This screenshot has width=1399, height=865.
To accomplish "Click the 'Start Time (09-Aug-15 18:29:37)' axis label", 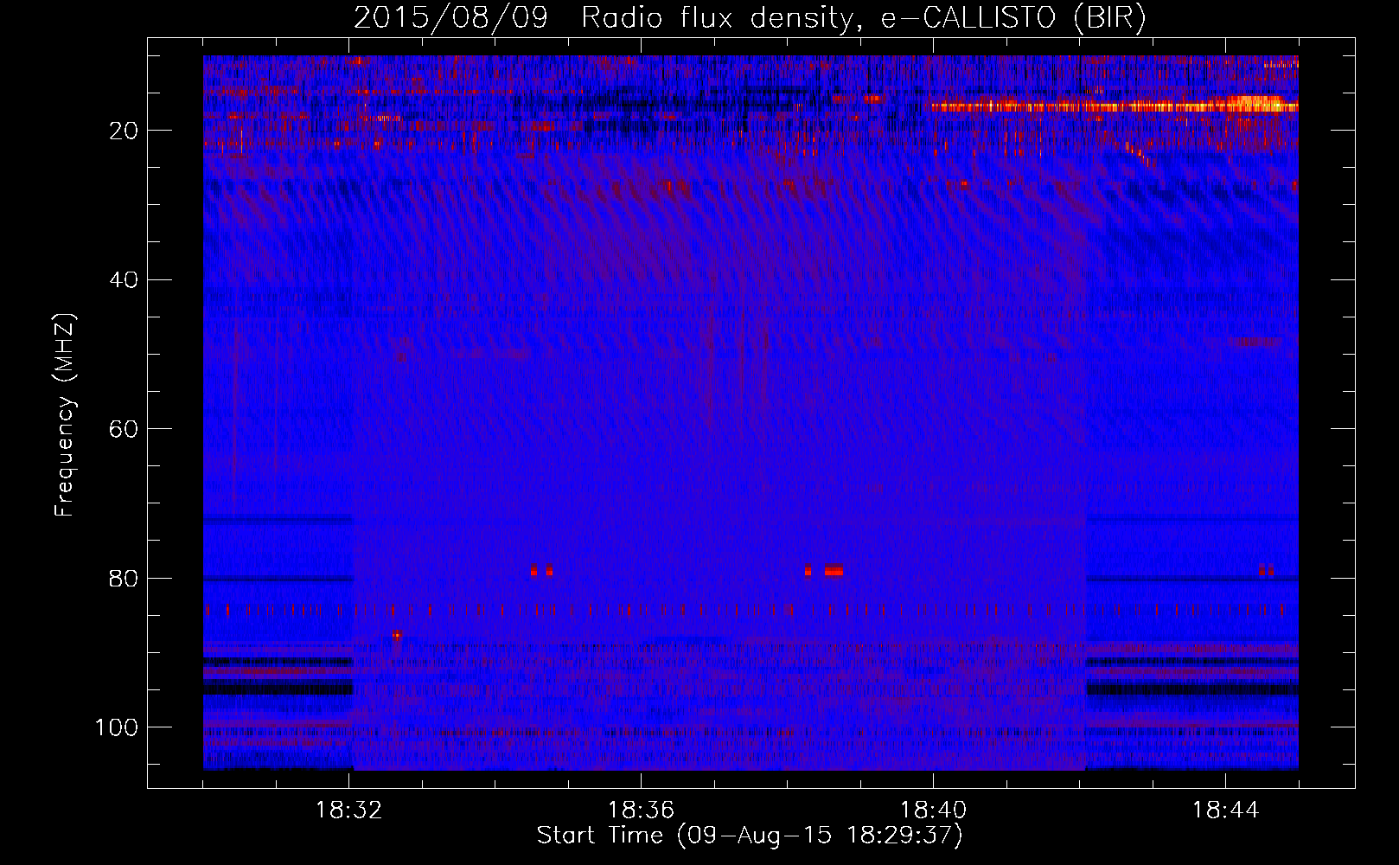I will (x=750, y=836).
